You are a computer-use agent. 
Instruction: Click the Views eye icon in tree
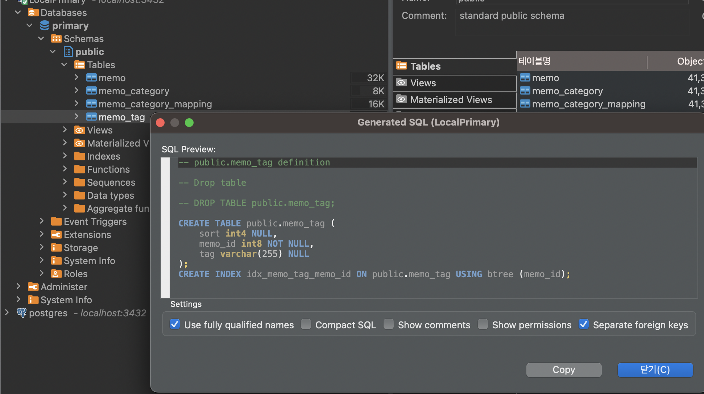click(79, 130)
